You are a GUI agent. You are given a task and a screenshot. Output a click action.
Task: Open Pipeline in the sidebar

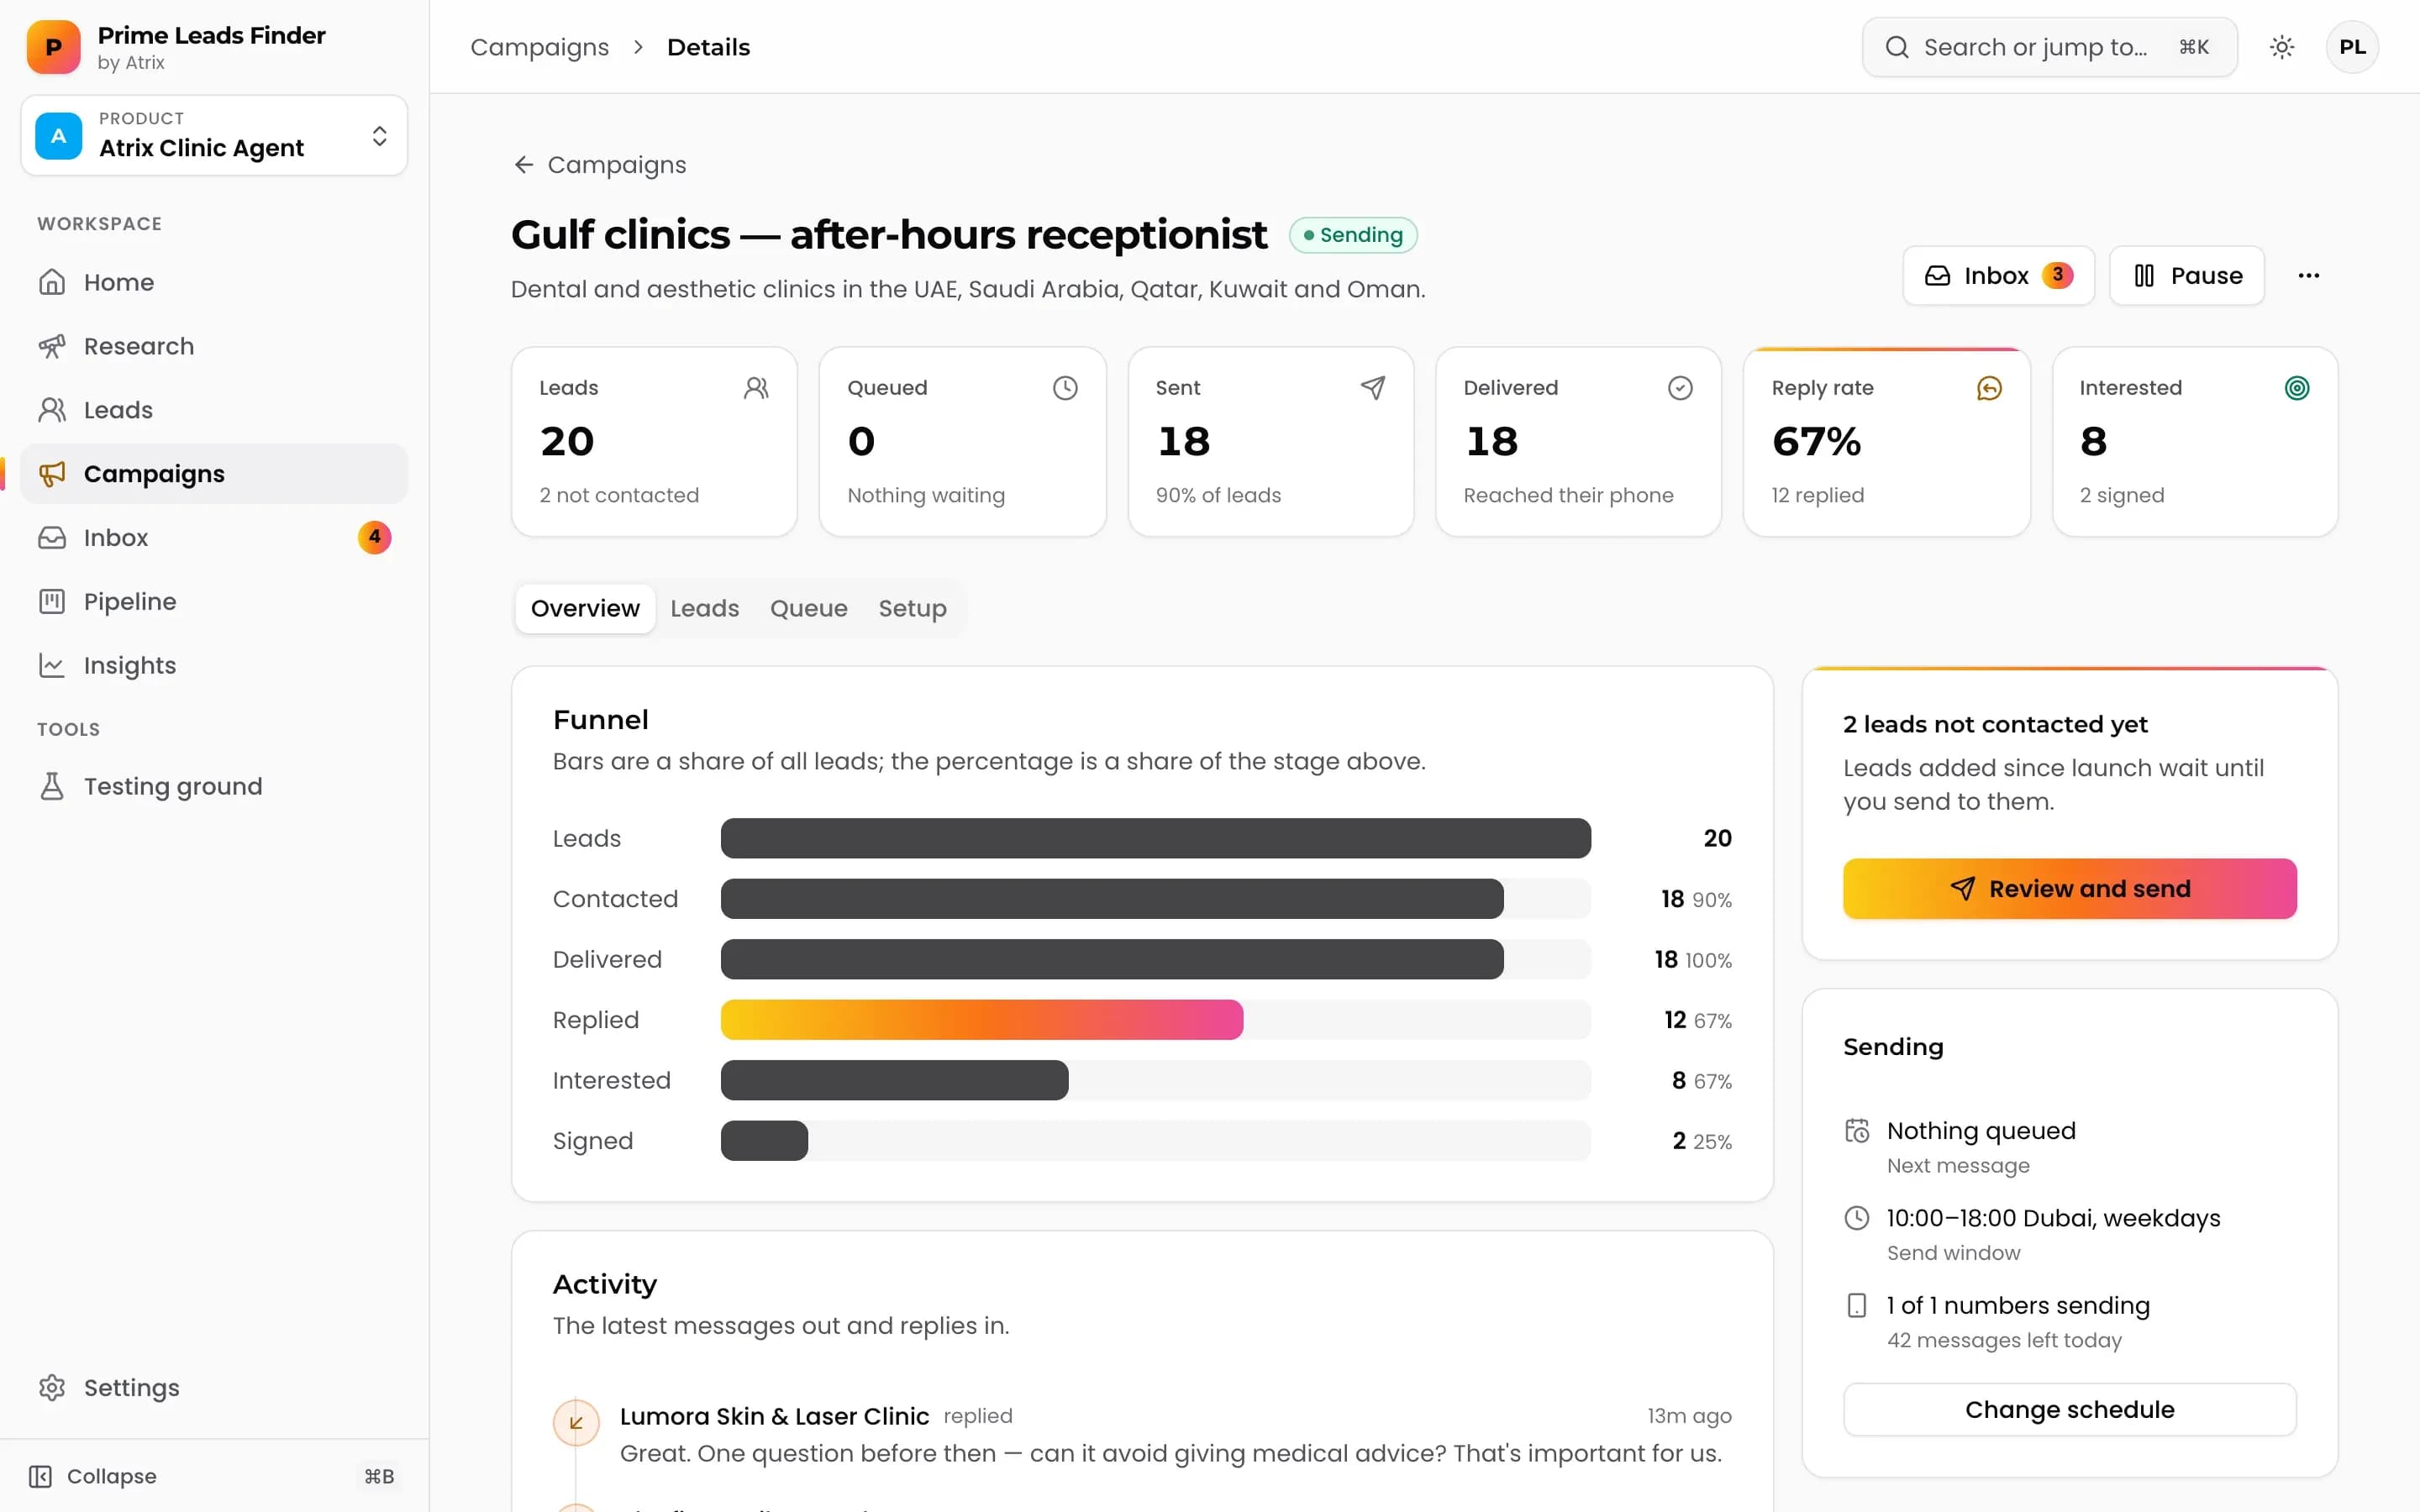tap(214, 602)
